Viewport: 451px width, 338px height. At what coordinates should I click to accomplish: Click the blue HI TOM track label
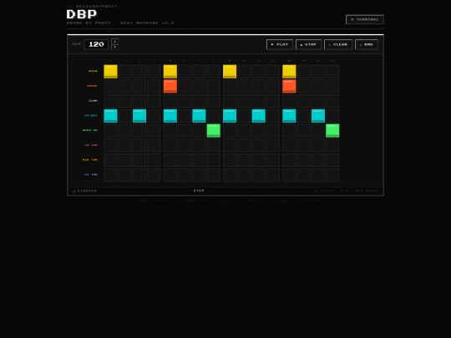coord(91,174)
